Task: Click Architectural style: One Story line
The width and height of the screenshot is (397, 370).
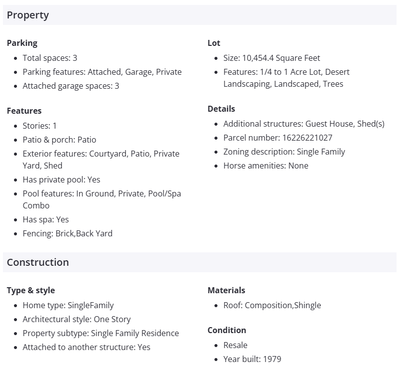Action: coord(76,319)
